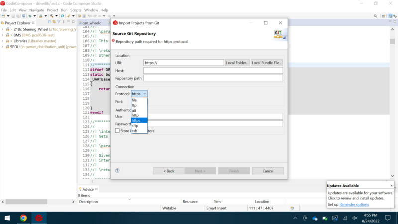The height and width of the screenshot is (224, 398).
Task: Click the Chrome icon in the taskbar
Action: point(23,218)
